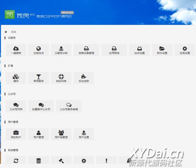Click the 用户管理 section heading
This screenshot has width=196, height=168.
point(13,122)
